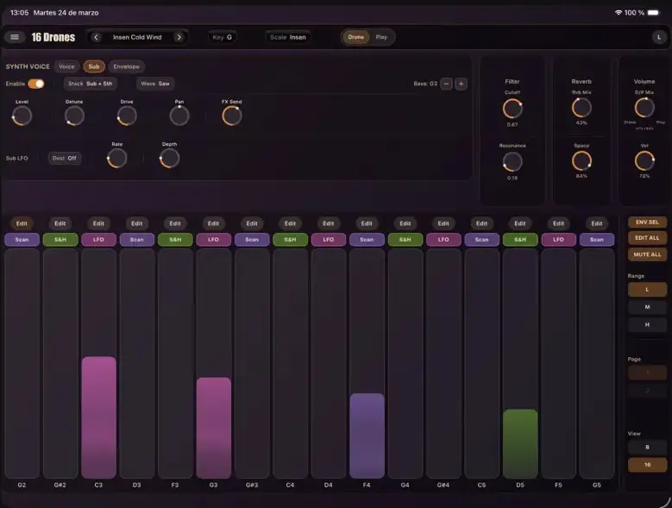
Task: Change G5 drone Scan mode
Action: point(597,240)
